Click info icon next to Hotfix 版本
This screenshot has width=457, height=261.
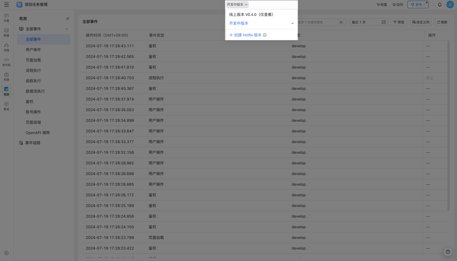point(265,35)
